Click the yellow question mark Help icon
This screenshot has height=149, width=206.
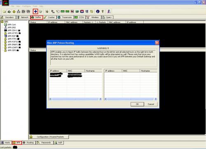[103, 12]
